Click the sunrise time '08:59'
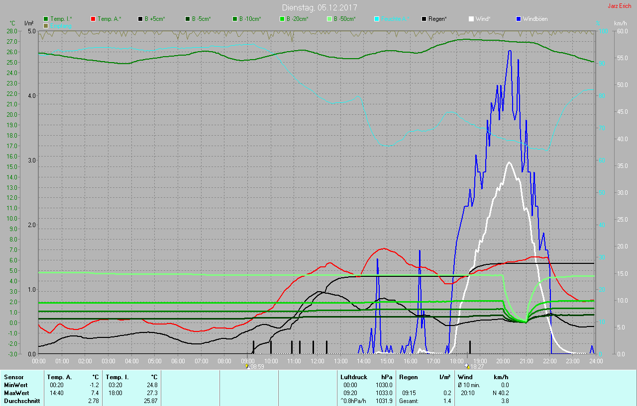 tap(257, 367)
